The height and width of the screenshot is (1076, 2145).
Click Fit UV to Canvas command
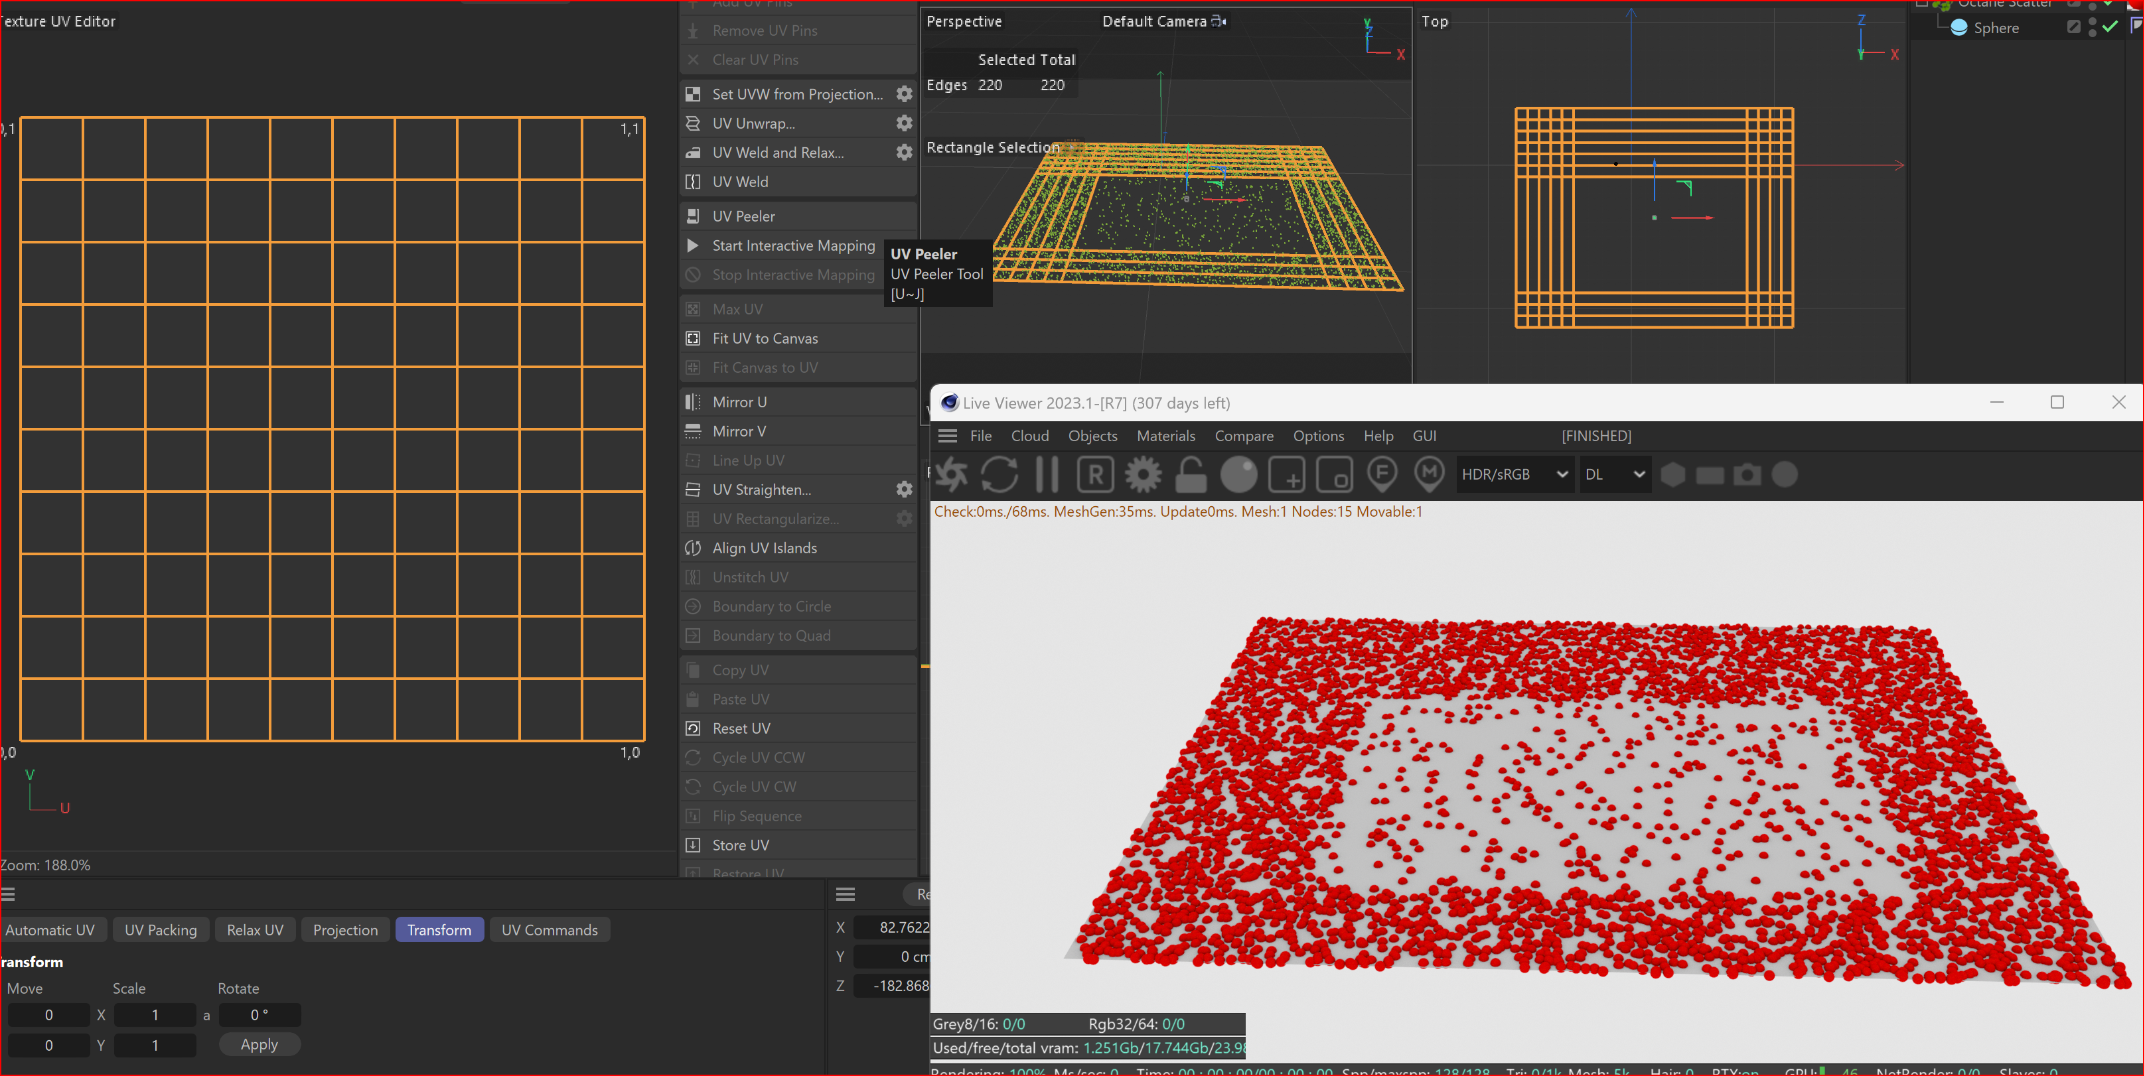[x=765, y=339]
